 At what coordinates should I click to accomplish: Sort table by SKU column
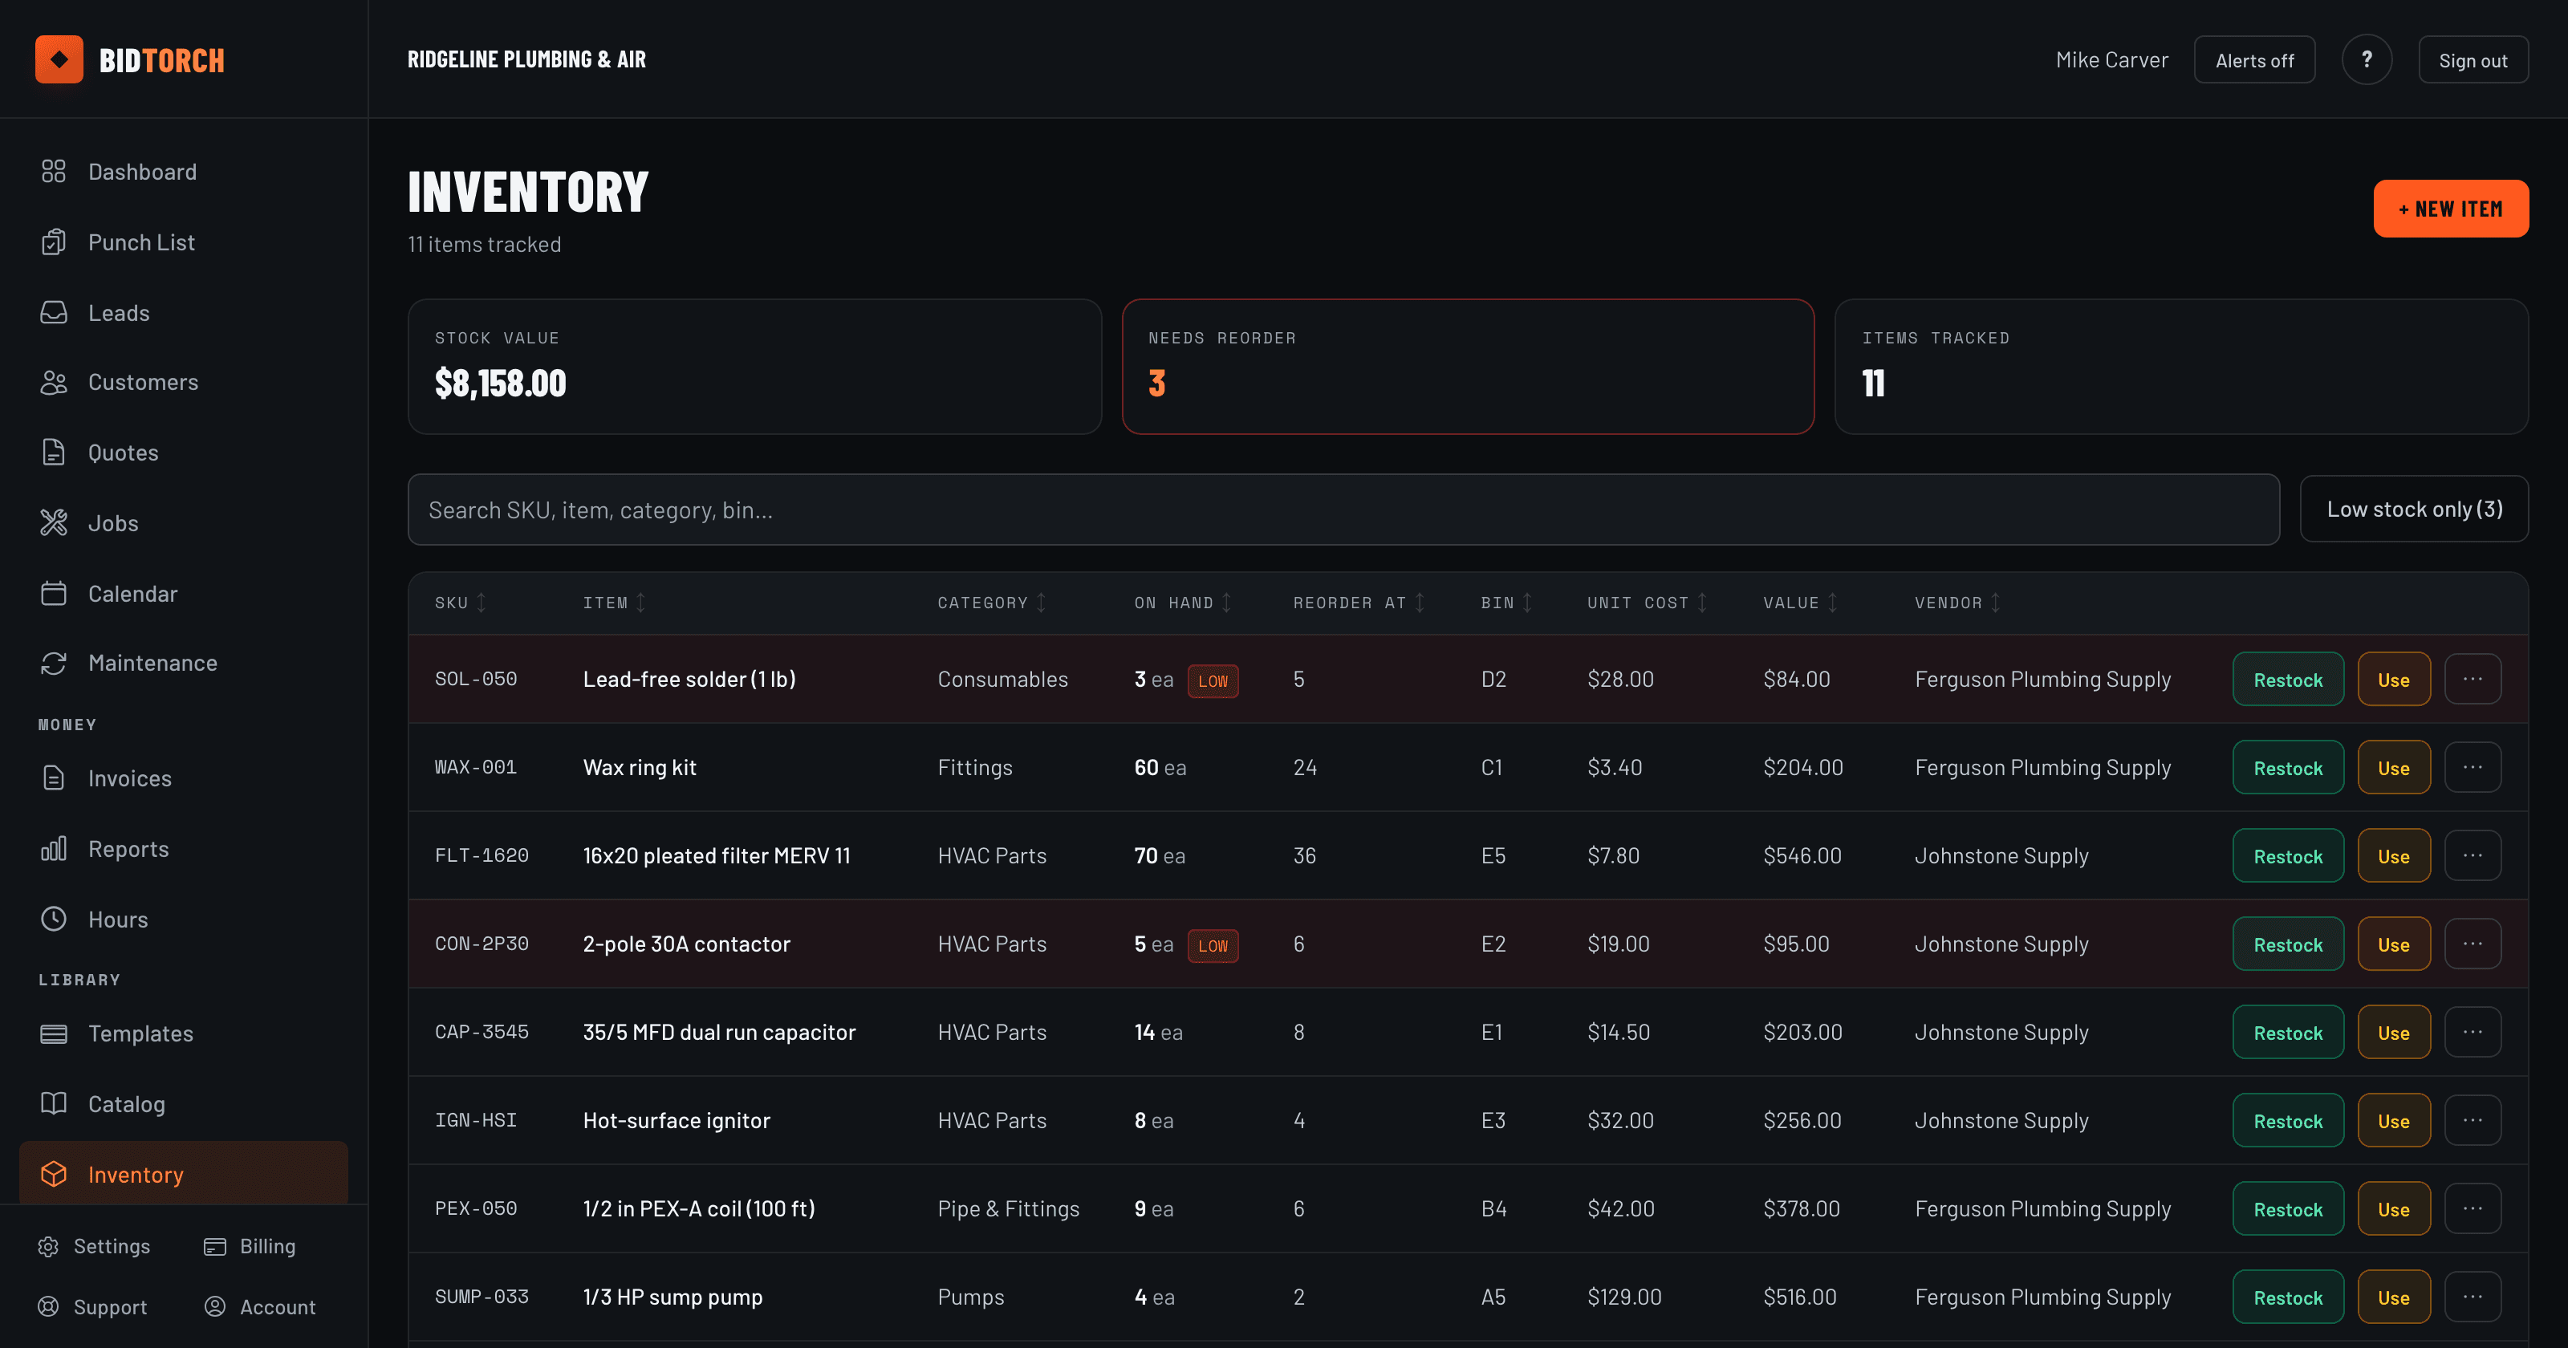pos(461,603)
